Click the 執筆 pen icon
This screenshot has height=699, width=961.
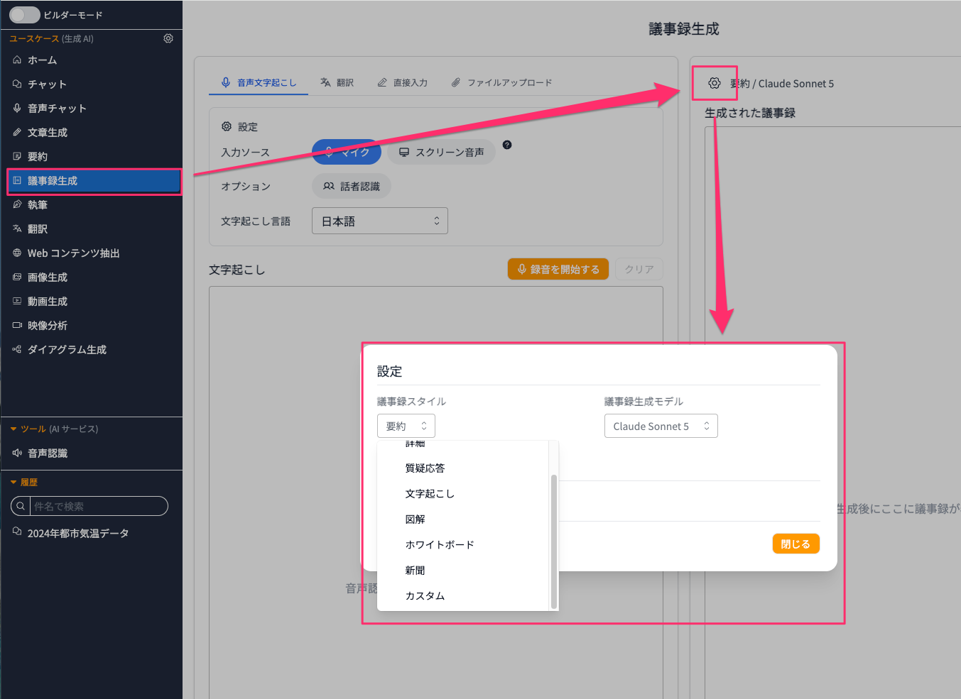pos(17,204)
